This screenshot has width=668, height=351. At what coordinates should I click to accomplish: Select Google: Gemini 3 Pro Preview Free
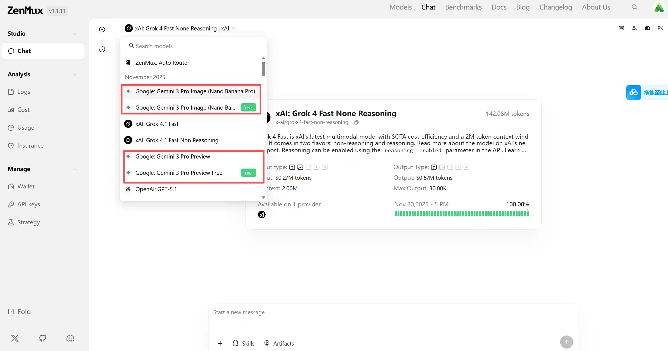[x=179, y=173]
